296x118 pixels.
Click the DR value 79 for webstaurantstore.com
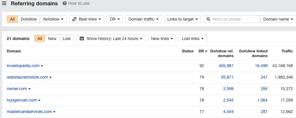(202, 77)
